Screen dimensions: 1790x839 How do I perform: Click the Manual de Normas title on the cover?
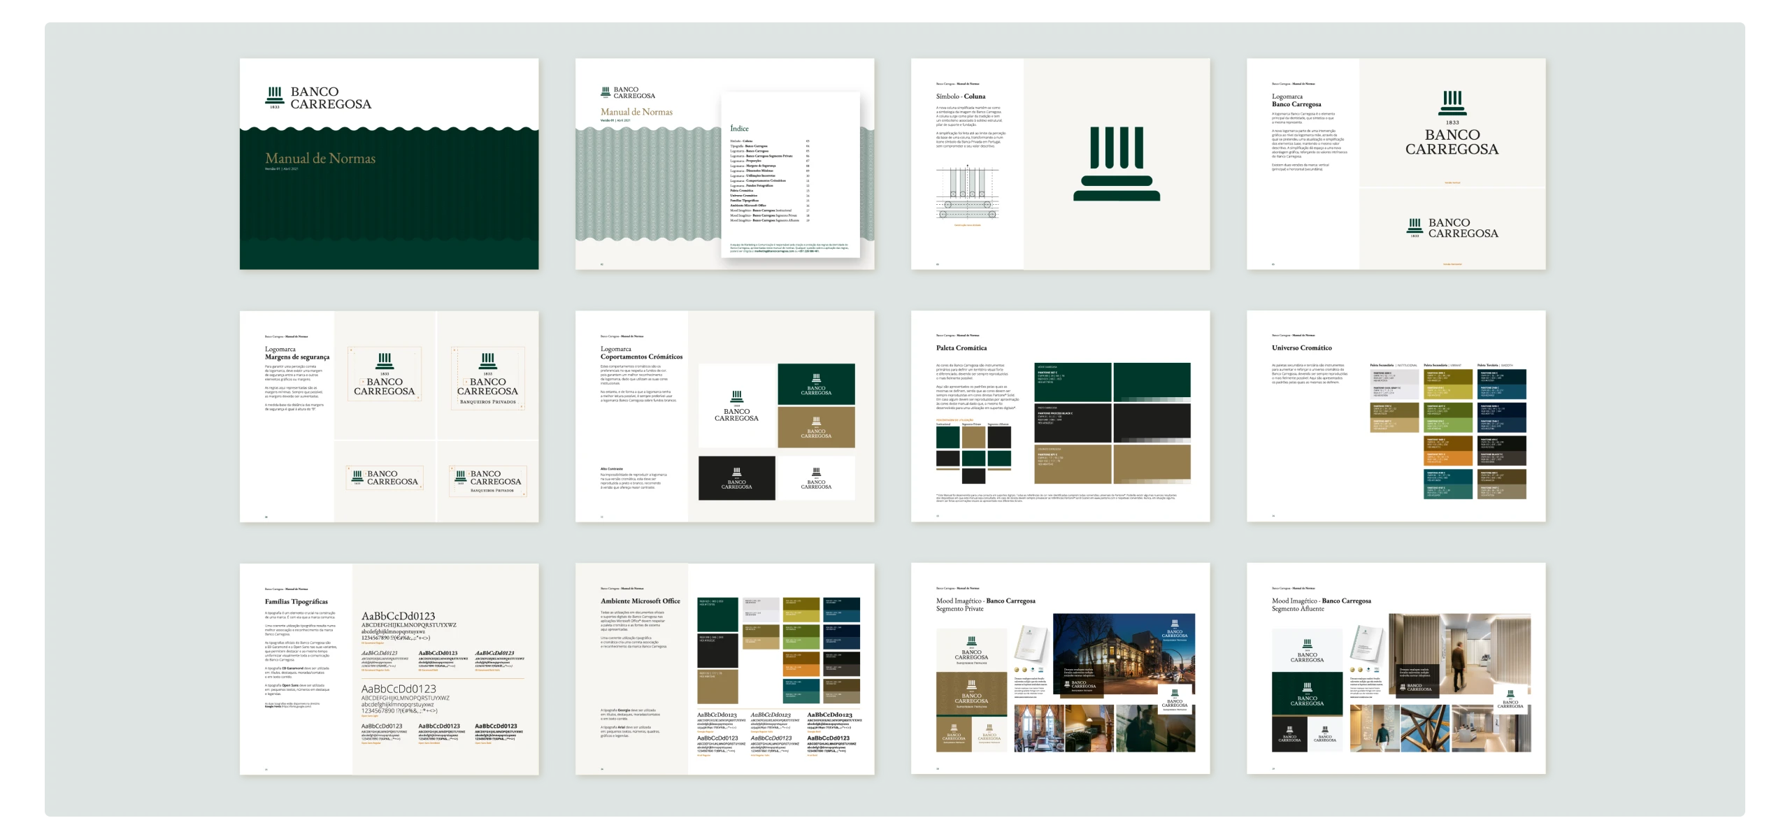coord(320,159)
